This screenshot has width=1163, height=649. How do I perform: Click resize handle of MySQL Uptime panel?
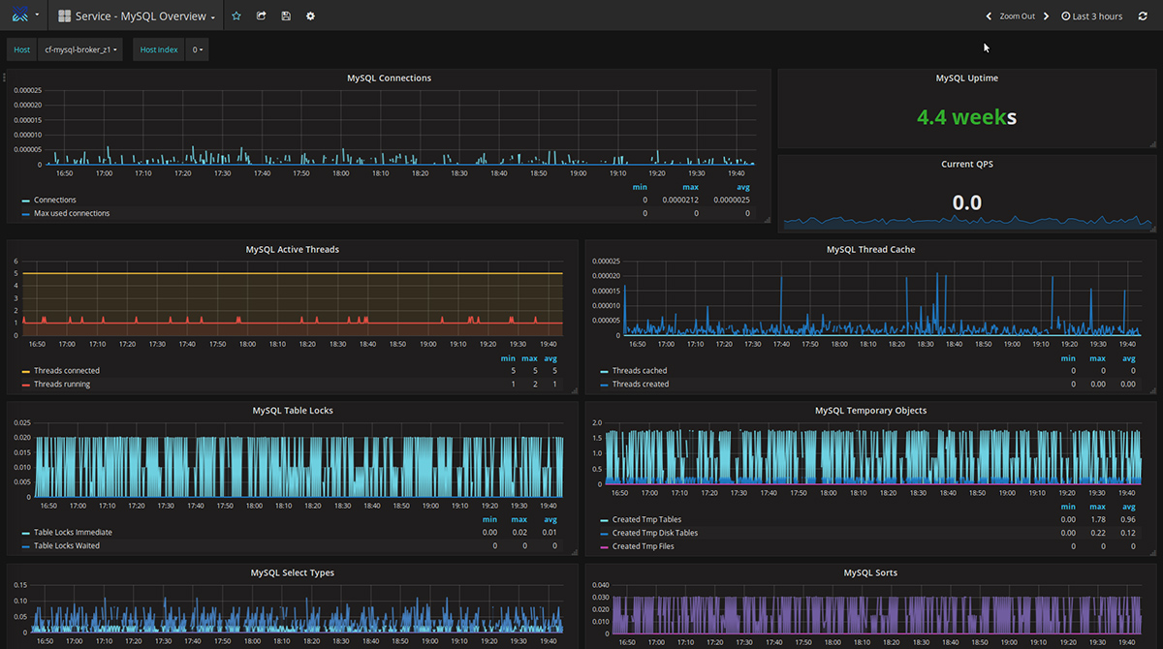[1152, 144]
